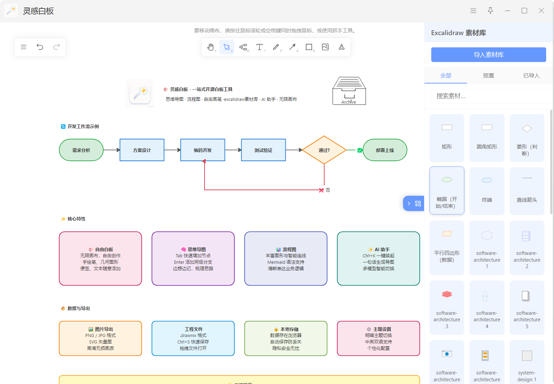The height and width of the screenshot is (384, 554).
Task: Select the Hand pan tool
Action: pos(211,47)
